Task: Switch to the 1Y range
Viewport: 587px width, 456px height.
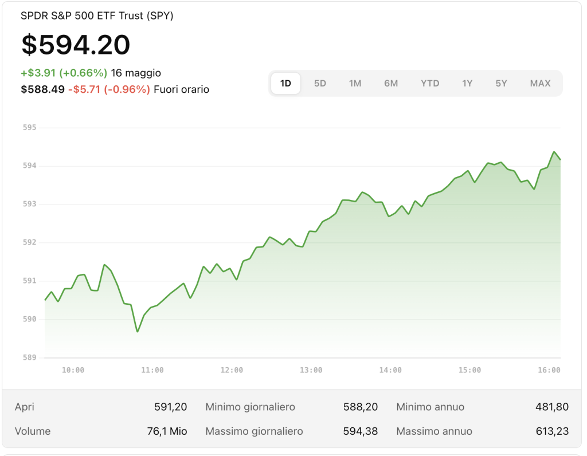Action: coord(467,83)
